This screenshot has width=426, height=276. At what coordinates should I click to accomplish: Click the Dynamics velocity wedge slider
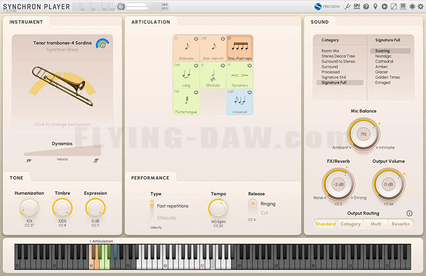point(62,150)
